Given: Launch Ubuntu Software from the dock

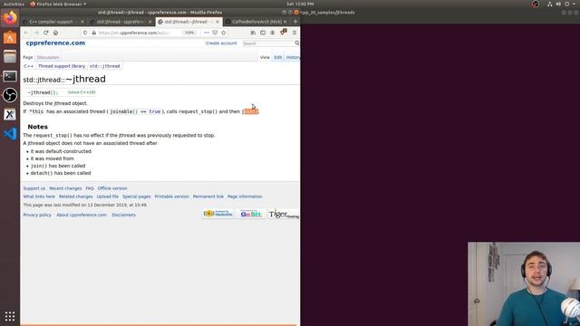Looking at the screenshot, I should 10,38.
